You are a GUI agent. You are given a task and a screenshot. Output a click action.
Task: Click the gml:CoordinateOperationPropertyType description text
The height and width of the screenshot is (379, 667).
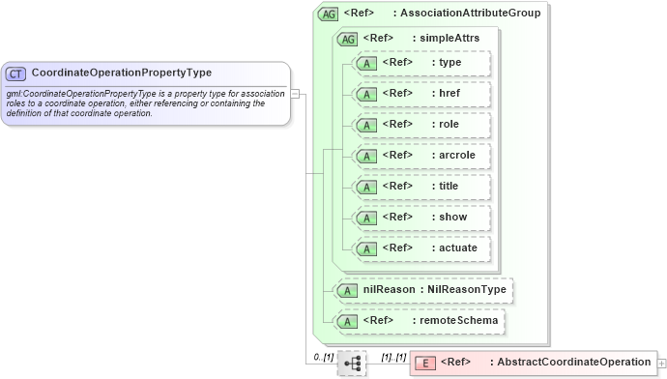coord(145,103)
